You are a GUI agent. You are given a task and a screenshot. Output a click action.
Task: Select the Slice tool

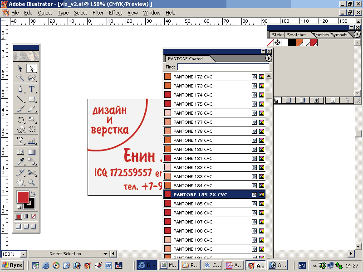coord(20,173)
